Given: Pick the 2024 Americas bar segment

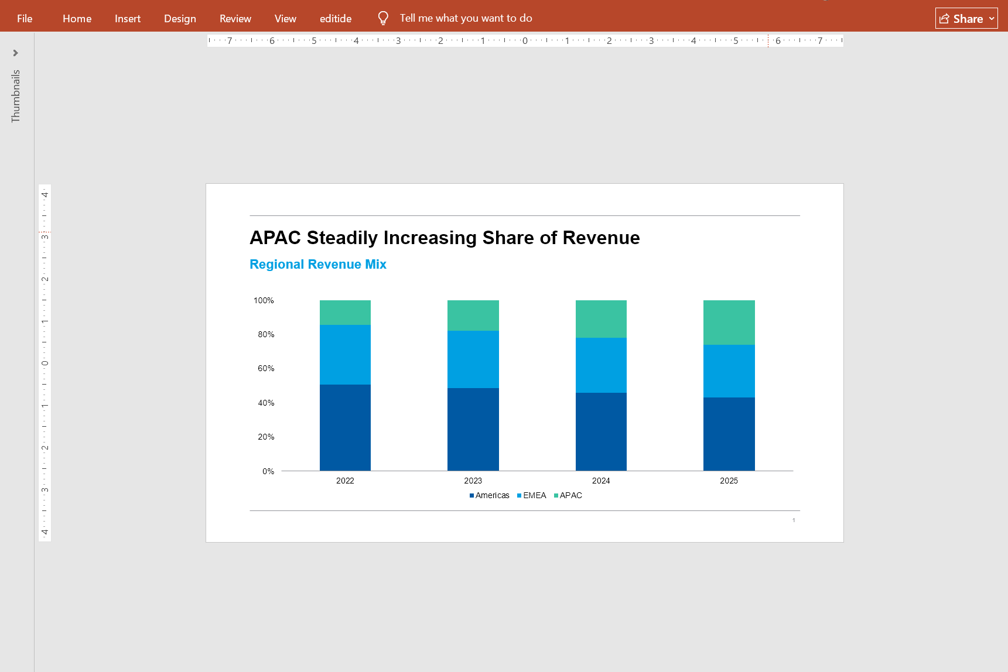Looking at the screenshot, I should 601,431.
